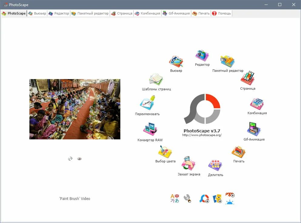Click the PhotoScape central logo
Image resolution: width=301 pixels, height=223 pixels.
pos(202,109)
